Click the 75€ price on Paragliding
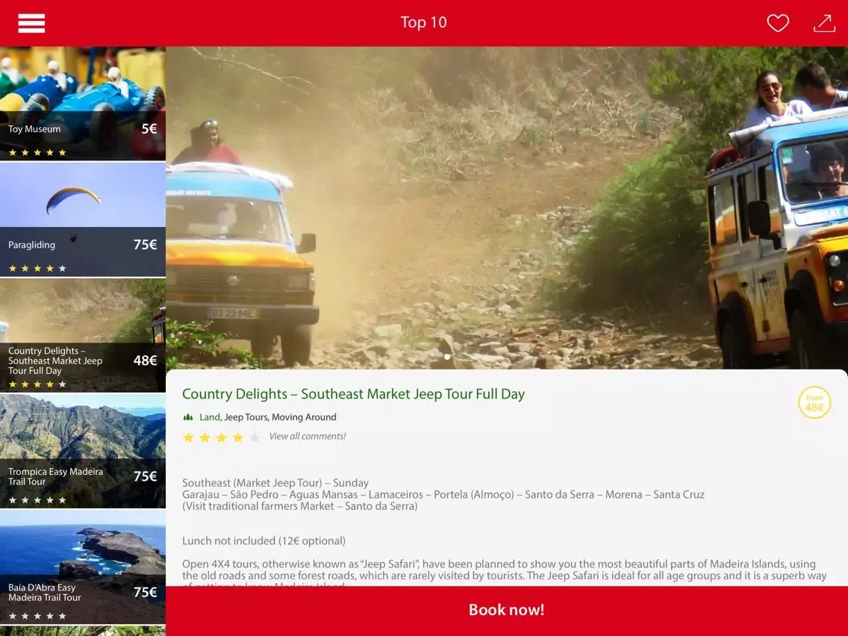The width and height of the screenshot is (848, 636). tap(146, 244)
